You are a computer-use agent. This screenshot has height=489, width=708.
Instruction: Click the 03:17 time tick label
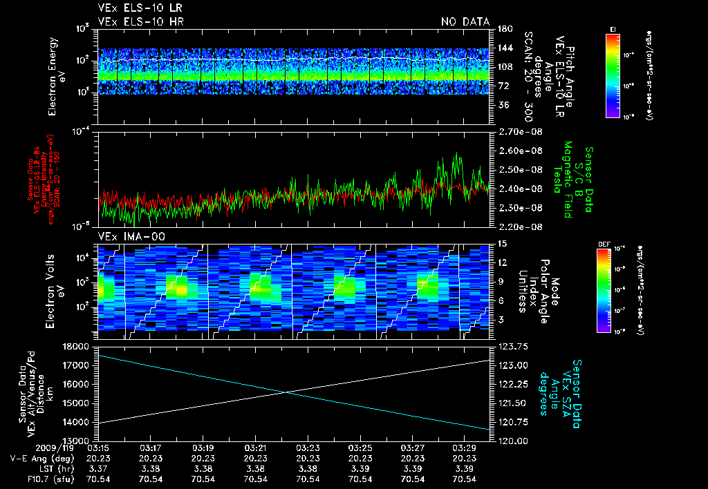pos(151,448)
